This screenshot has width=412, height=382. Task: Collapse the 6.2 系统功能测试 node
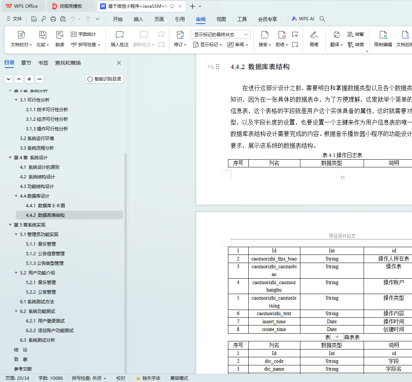click(16, 311)
